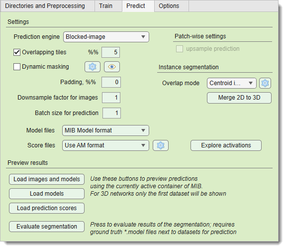
Task: Click the Explore activations button
Action: (x=226, y=145)
